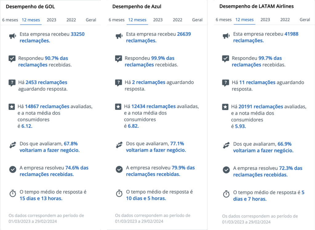Click the megaphone icon in LATAM Airlines panel
This screenshot has height=230, width=315.
click(x=226, y=35)
